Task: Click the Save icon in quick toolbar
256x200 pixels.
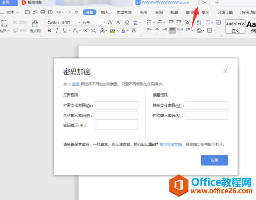Action: point(27,12)
